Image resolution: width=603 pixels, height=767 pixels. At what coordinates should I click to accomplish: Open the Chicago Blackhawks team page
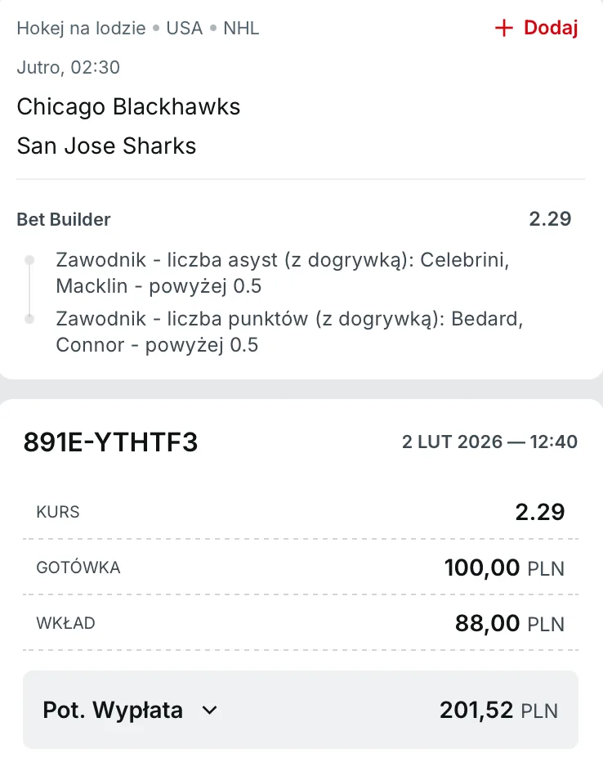(128, 106)
